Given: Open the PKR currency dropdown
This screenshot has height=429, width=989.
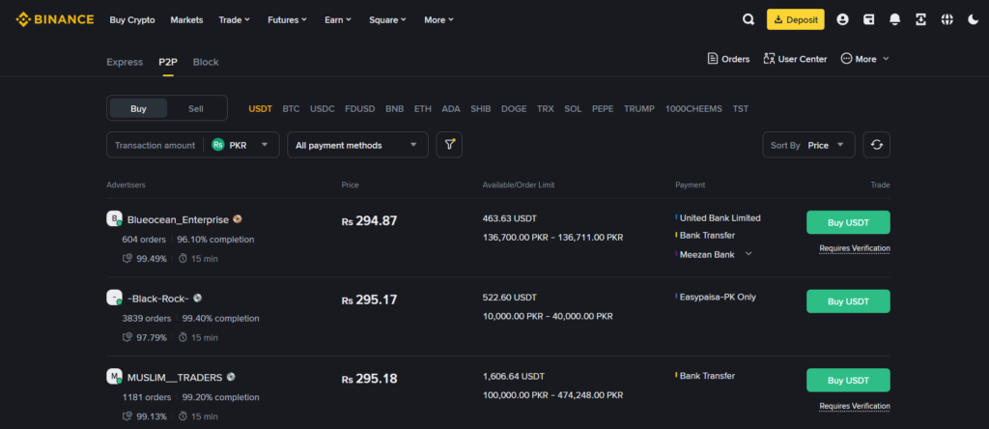Looking at the screenshot, I should (x=240, y=145).
